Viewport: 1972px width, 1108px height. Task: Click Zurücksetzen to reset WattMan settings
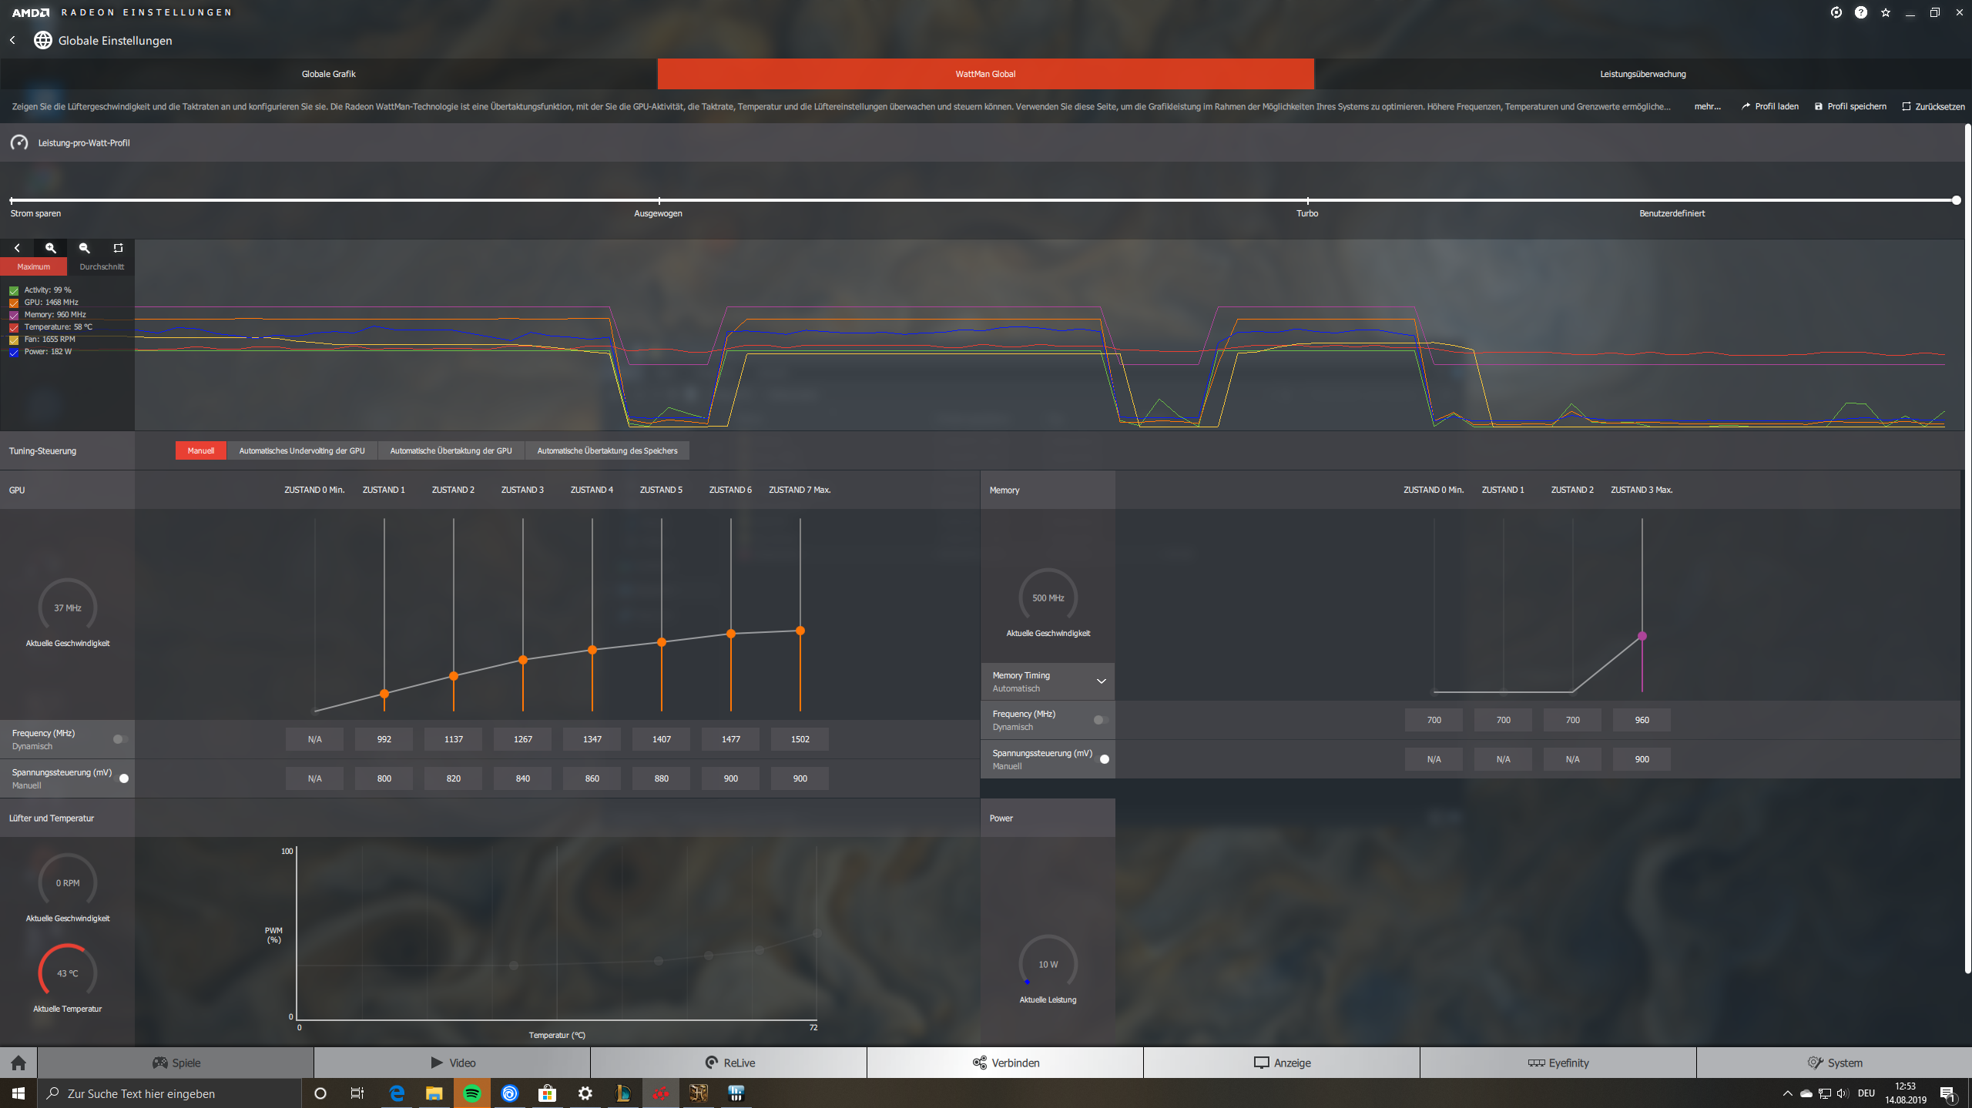point(1933,106)
